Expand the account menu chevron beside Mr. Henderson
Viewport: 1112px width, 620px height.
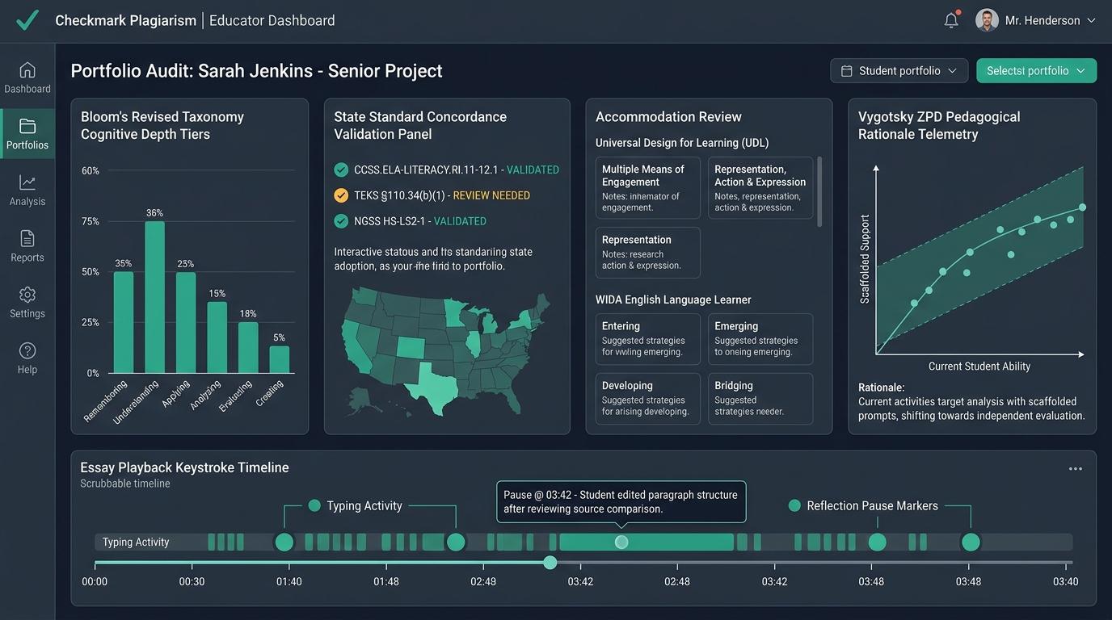pyautogui.click(x=1091, y=20)
